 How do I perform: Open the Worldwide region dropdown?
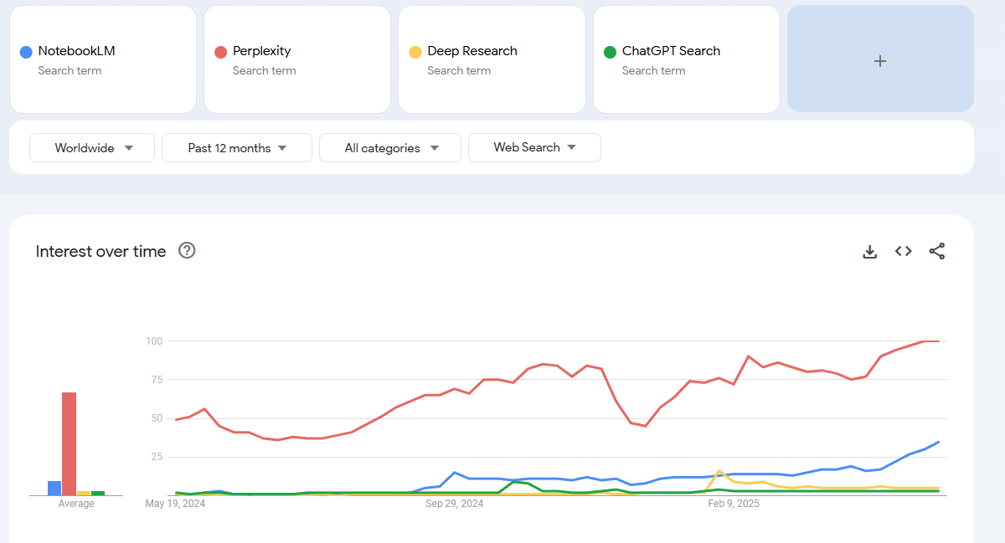tap(92, 147)
